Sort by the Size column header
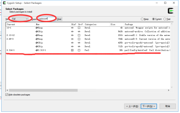This screenshot has width=180, height=113. point(116,25)
